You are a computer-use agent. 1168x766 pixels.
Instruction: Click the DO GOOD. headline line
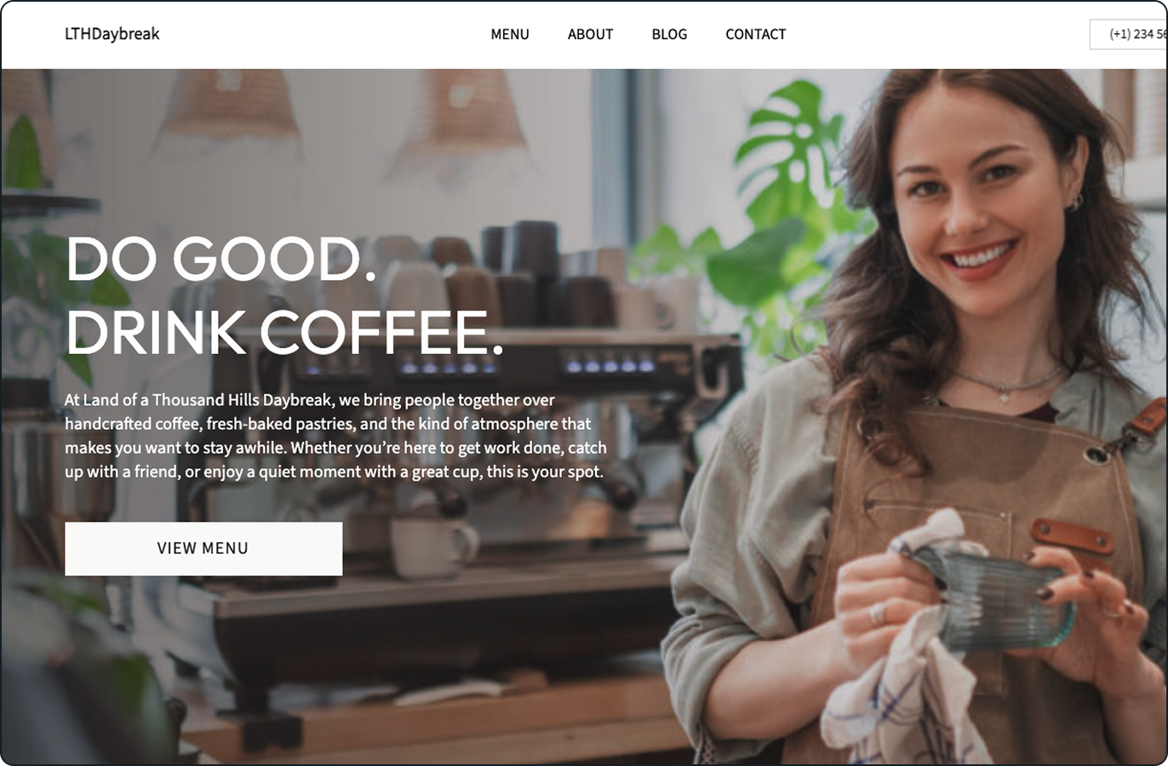pyautogui.click(x=221, y=259)
